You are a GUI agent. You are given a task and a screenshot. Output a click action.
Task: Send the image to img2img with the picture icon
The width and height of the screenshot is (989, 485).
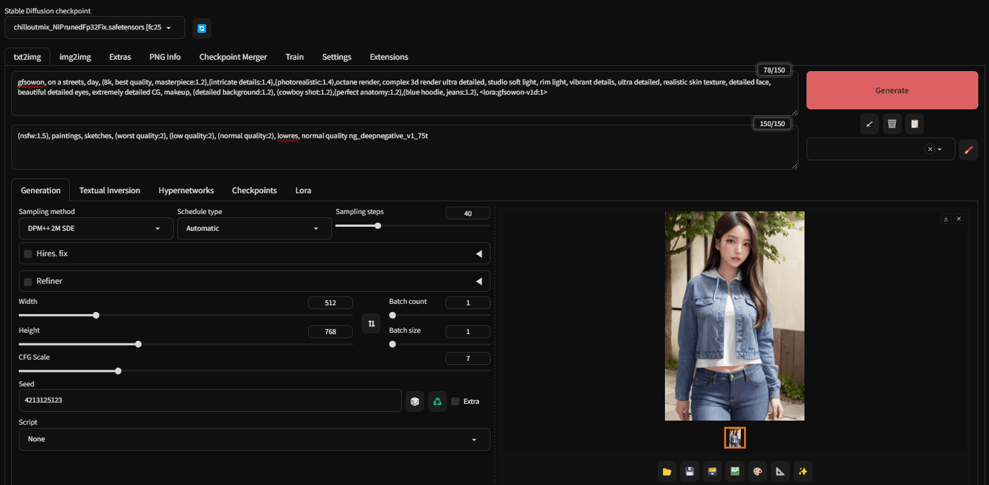pos(735,472)
